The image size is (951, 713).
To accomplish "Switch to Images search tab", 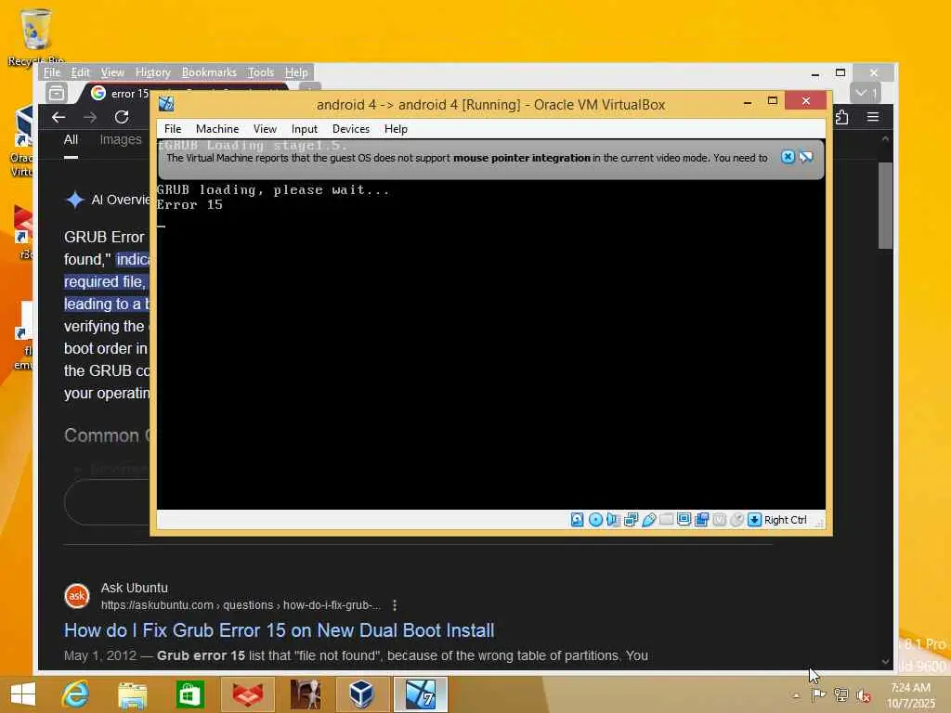I will coord(121,139).
